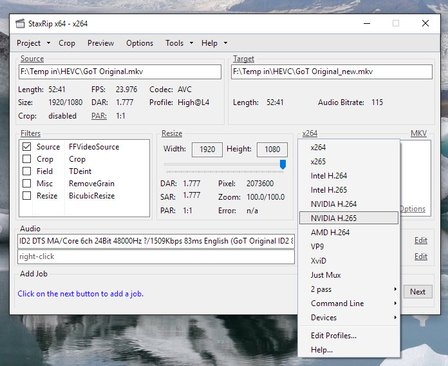
Task: Toggle the Source filter checkbox
Action: click(x=26, y=147)
